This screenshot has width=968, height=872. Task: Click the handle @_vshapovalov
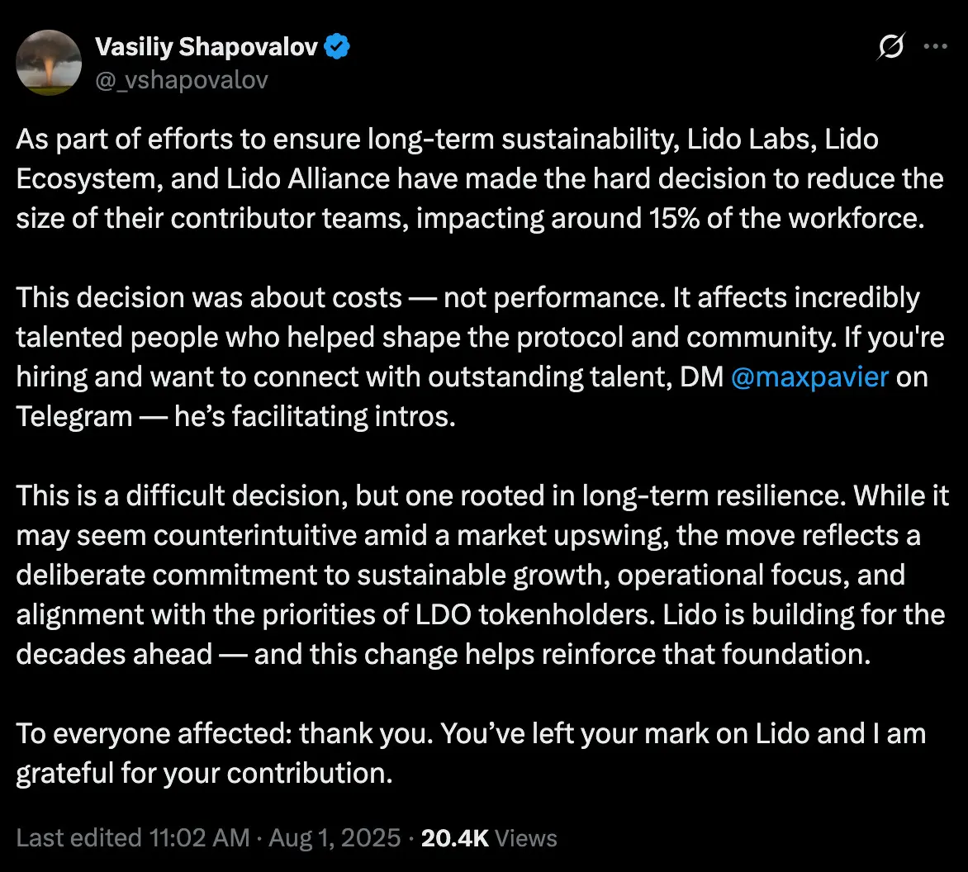182,79
